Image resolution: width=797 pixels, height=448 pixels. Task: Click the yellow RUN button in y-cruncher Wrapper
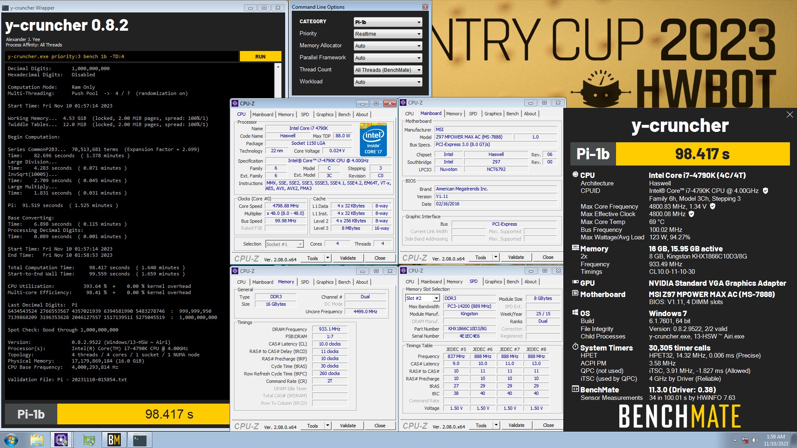tap(260, 56)
